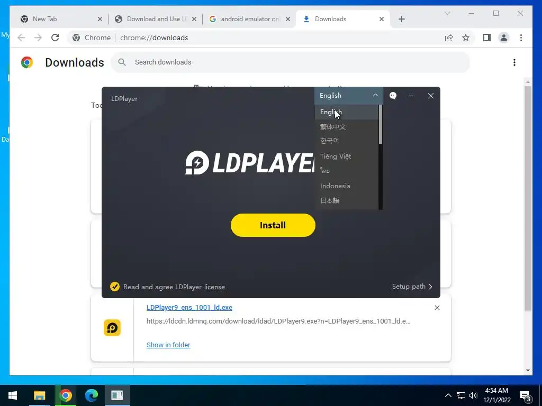The image size is (542, 406).
Task: Click Show in folder link
Action: click(168, 345)
